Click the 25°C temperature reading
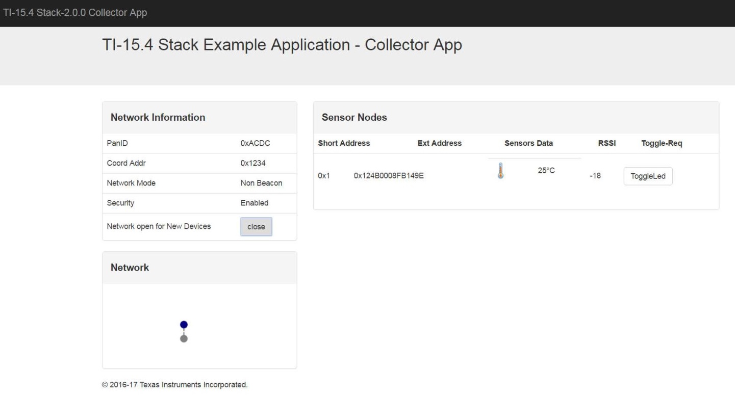Viewport: 735px width, 396px height. [x=546, y=171]
